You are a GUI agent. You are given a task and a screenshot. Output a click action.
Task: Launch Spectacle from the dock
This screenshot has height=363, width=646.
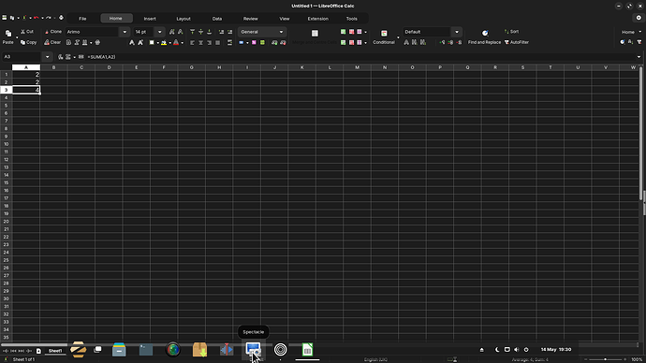point(253,350)
